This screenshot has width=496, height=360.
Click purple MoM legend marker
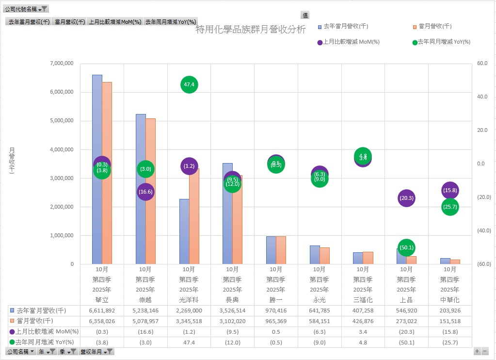pos(320,42)
